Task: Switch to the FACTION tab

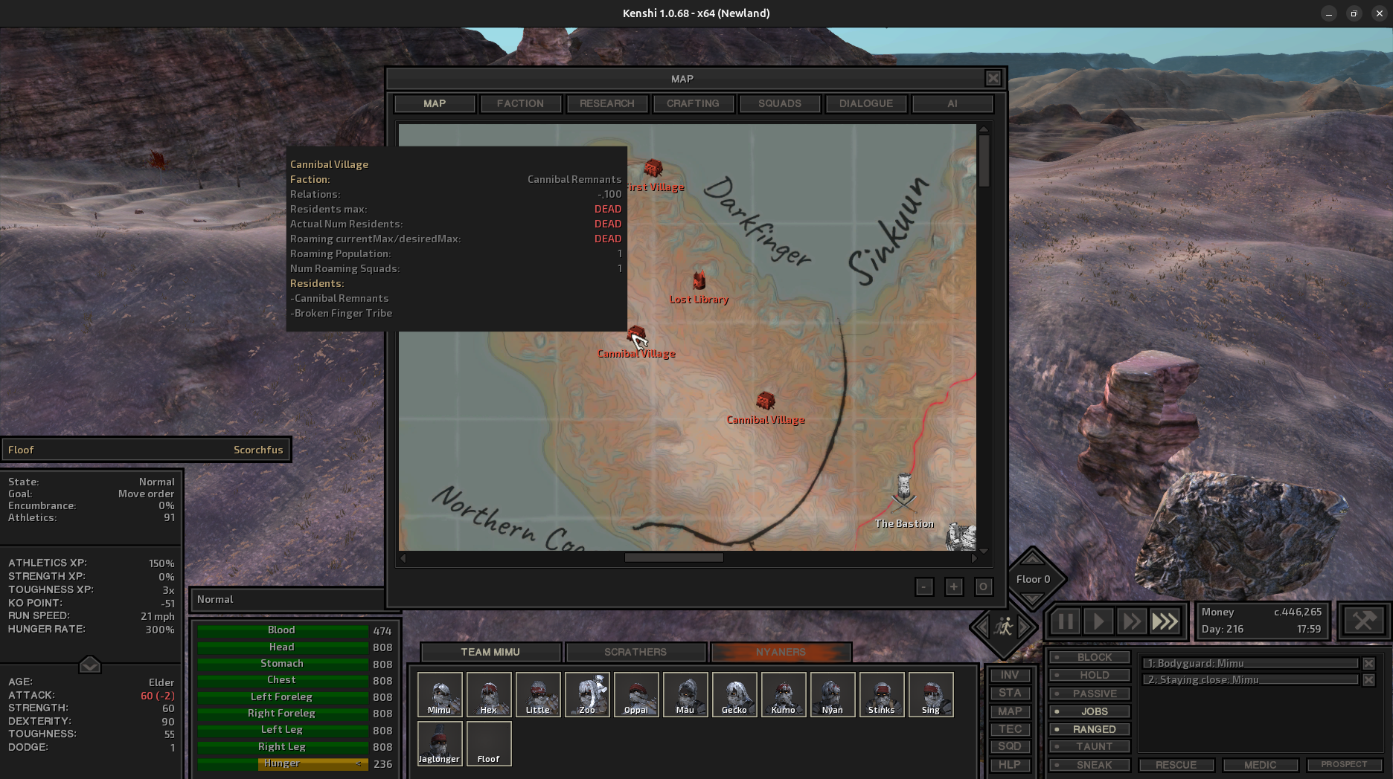Action: [520, 103]
